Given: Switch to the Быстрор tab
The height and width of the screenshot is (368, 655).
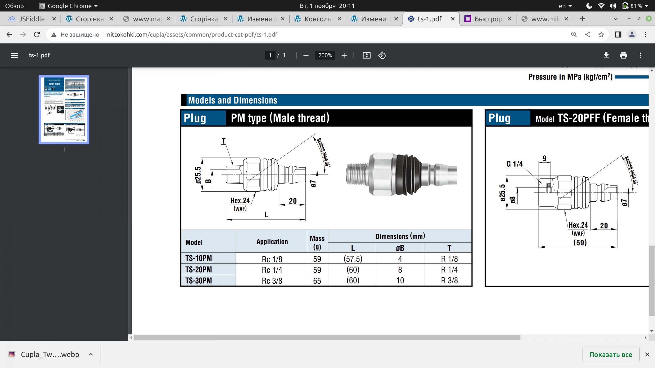Looking at the screenshot, I should [x=487, y=19].
